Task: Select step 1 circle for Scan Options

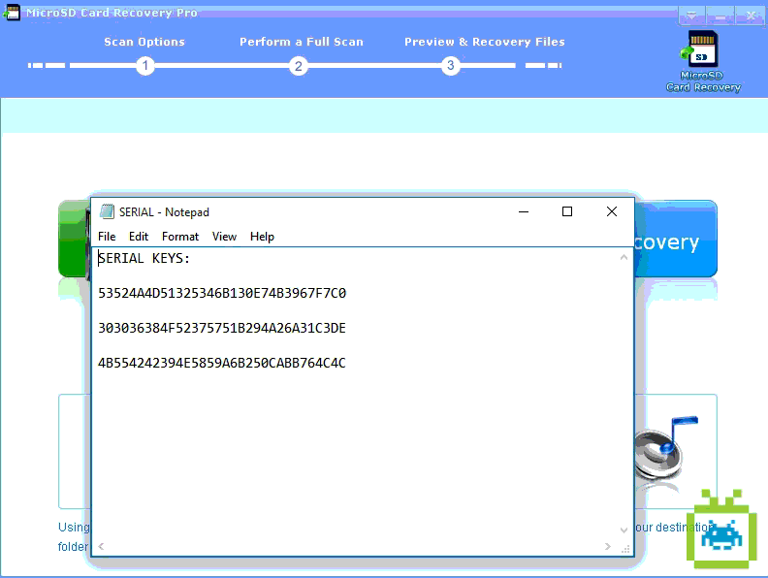Action: (x=145, y=66)
